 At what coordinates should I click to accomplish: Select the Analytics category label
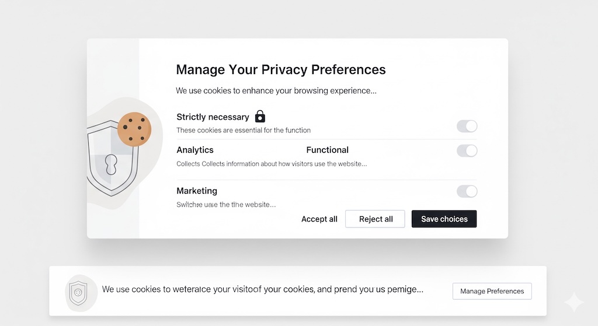tap(195, 150)
